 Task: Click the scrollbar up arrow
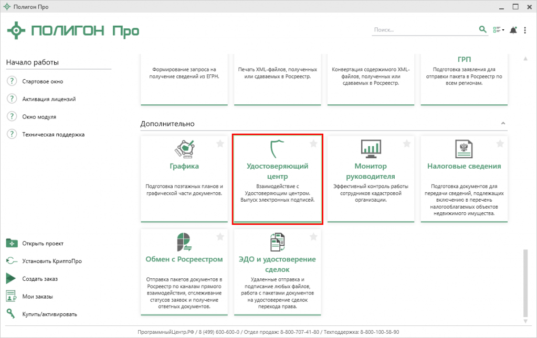[525, 59]
